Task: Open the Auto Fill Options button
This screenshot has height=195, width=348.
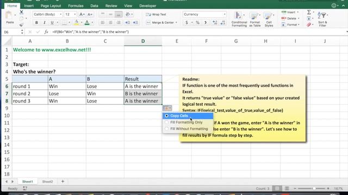Action: tap(167, 108)
